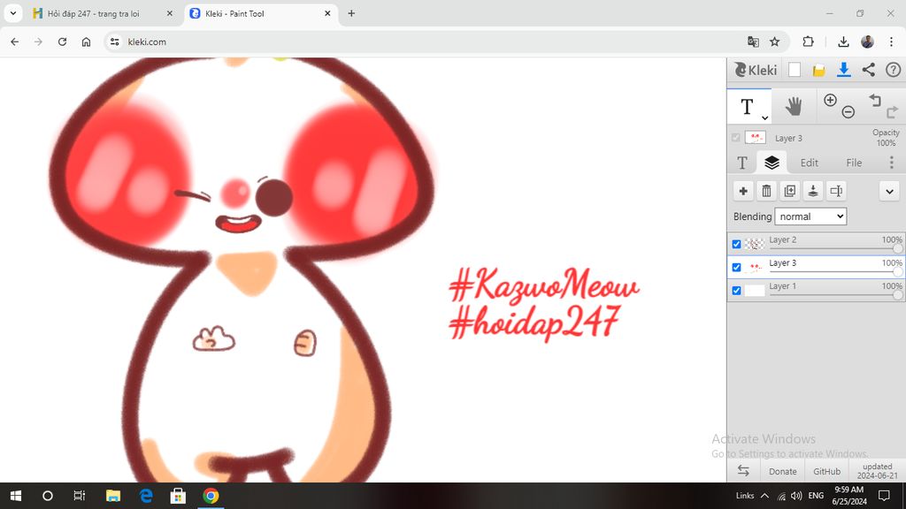Adjust Layer 2 opacity slider handle
906x509 pixels.
[x=897, y=248]
